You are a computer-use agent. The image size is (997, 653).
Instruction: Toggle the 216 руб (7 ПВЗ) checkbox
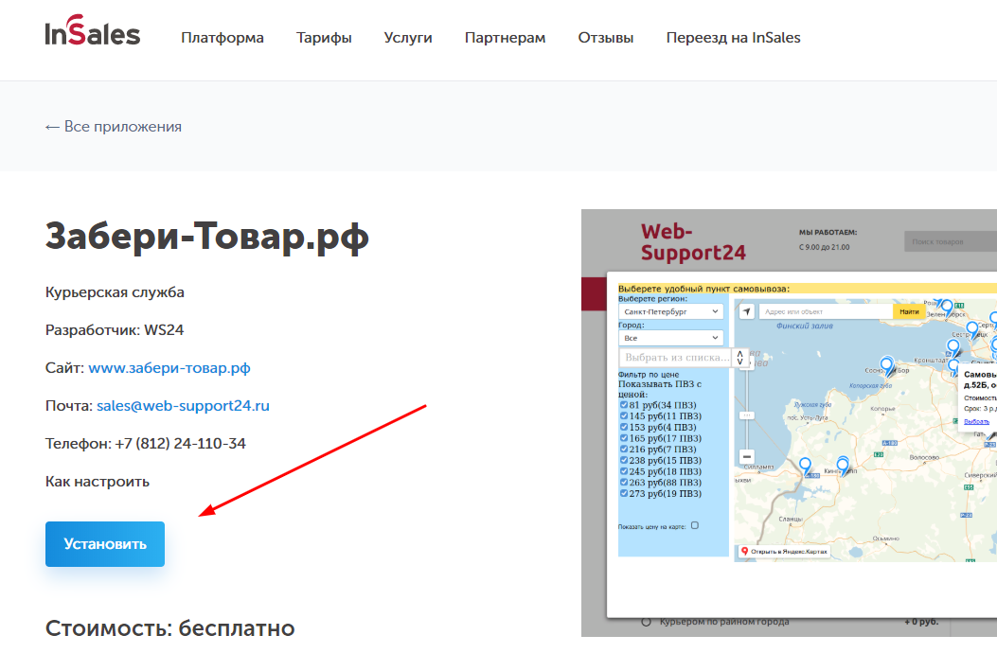point(624,449)
